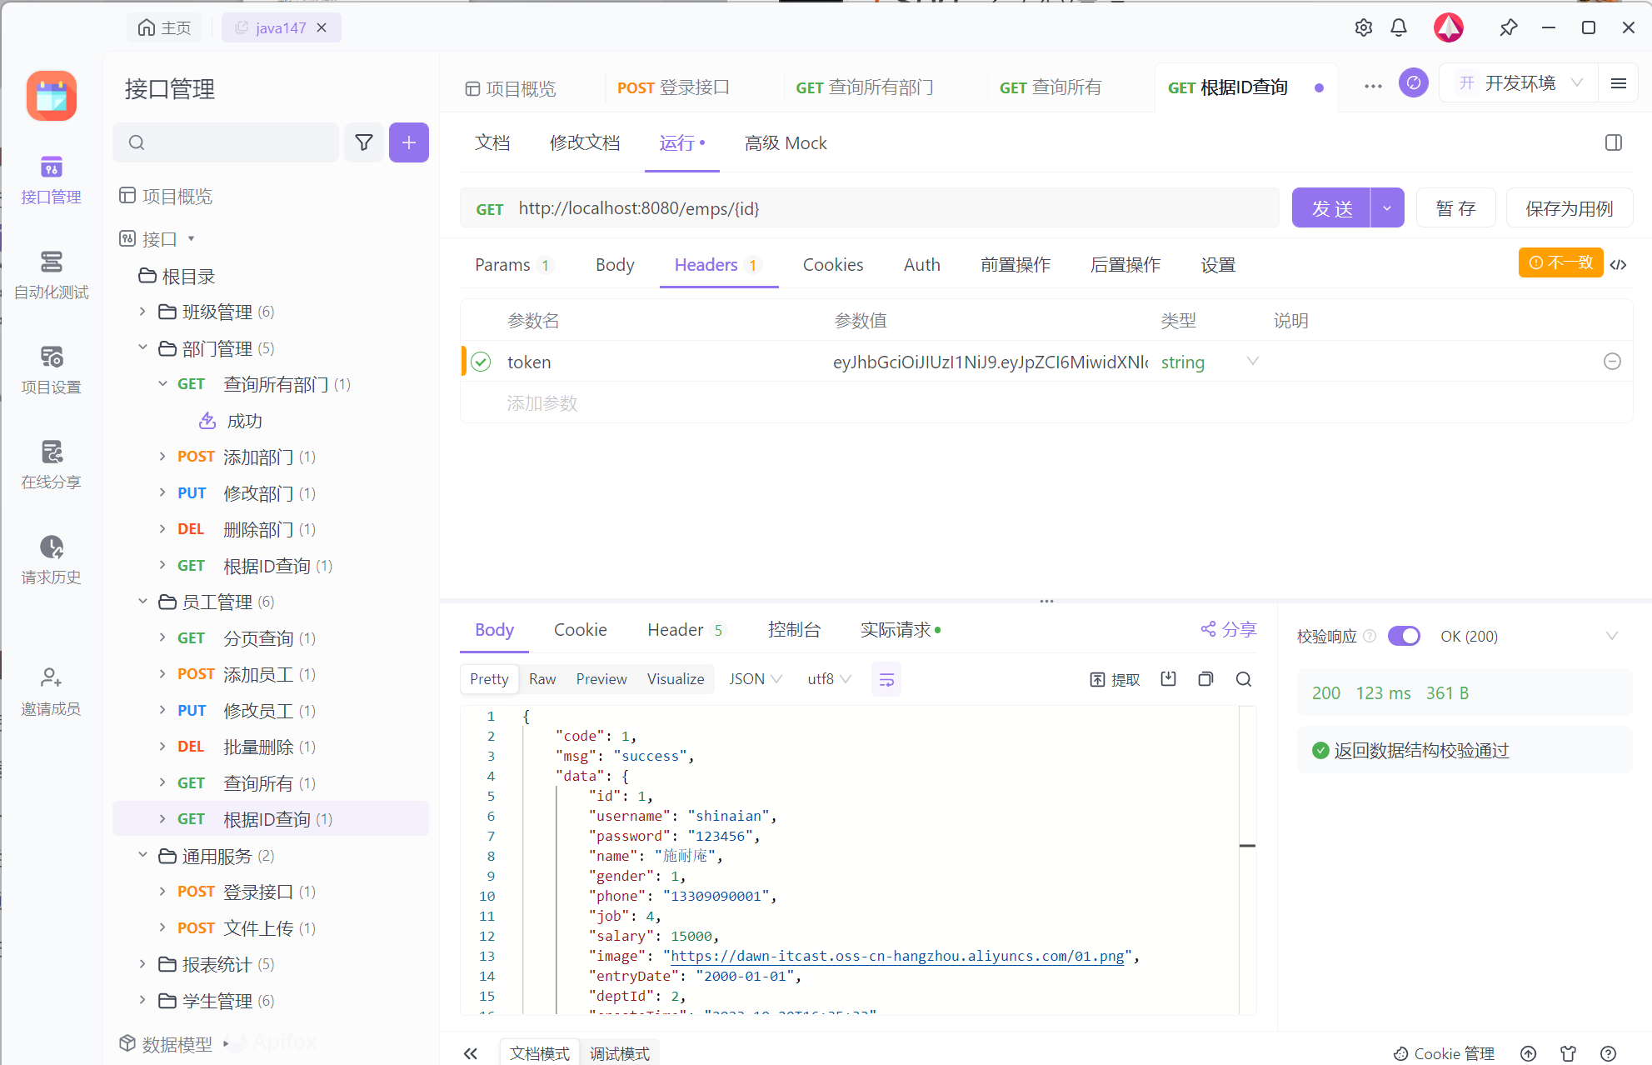This screenshot has width=1652, height=1065.
Task: Switch to the request Body tab
Action: coord(615,265)
